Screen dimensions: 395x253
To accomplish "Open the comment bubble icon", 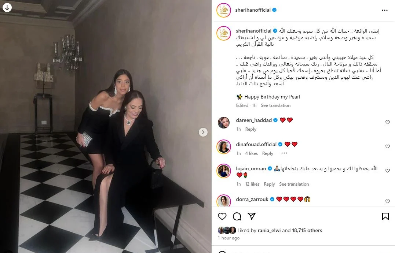I will point(237,216).
